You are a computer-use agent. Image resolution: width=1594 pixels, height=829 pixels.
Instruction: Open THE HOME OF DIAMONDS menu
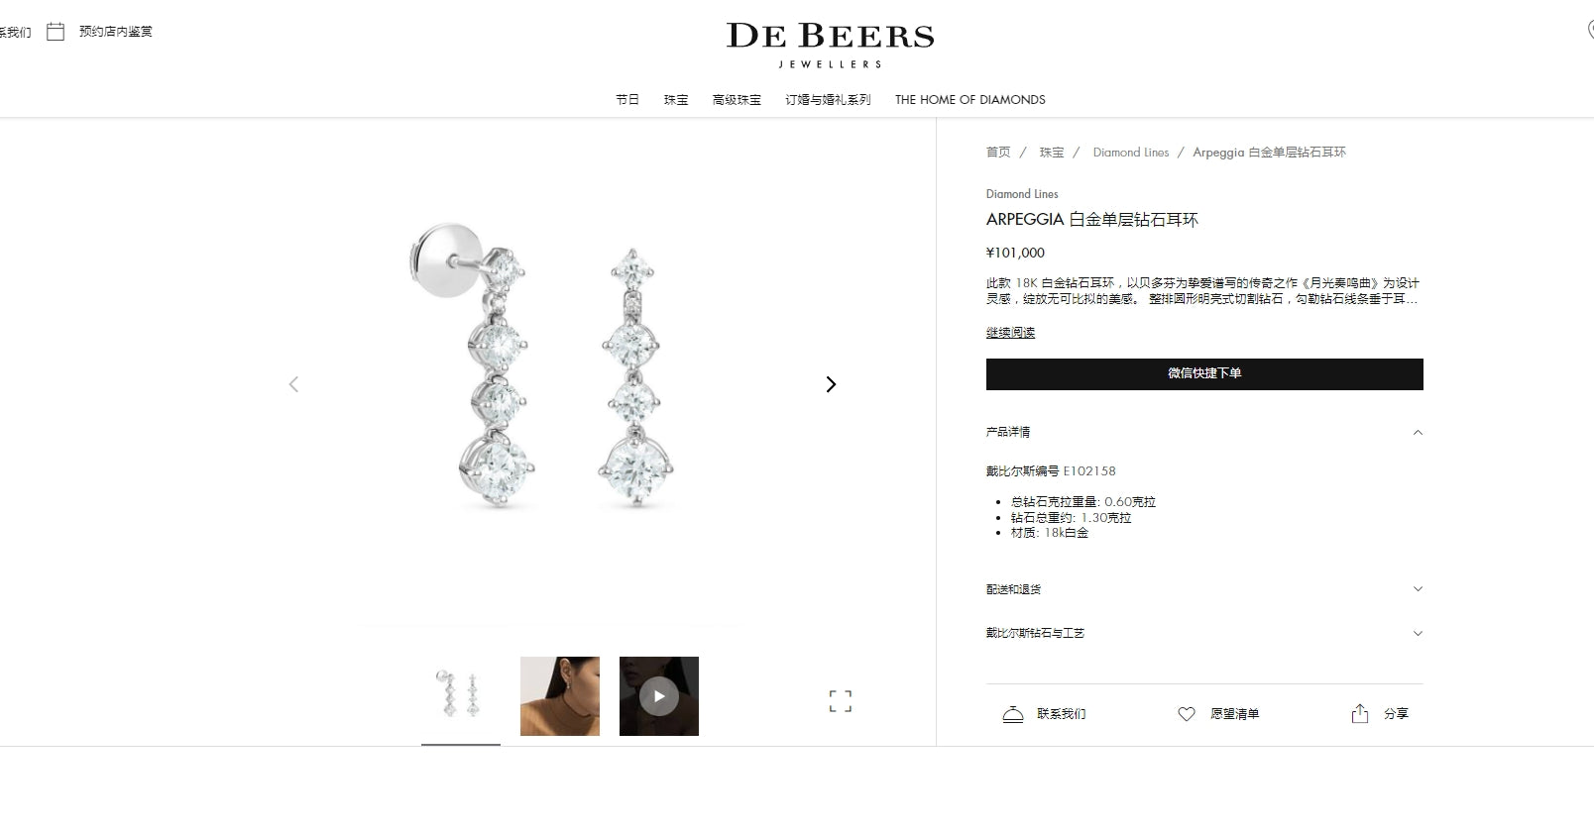pos(969,100)
